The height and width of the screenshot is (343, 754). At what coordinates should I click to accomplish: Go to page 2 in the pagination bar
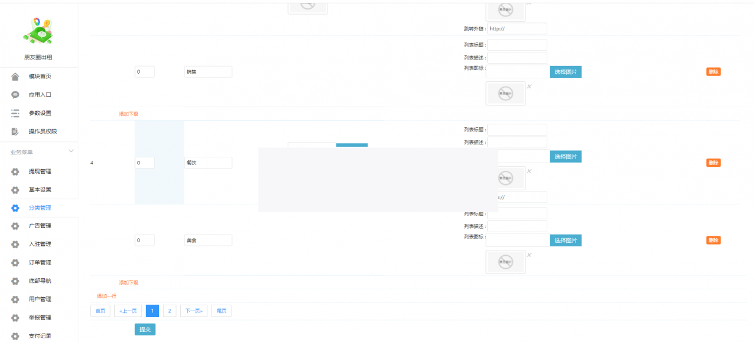click(x=169, y=311)
